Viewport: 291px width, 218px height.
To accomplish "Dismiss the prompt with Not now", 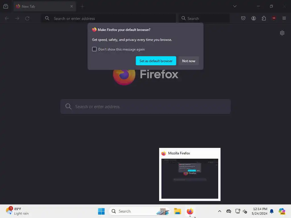I will coord(189,61).
